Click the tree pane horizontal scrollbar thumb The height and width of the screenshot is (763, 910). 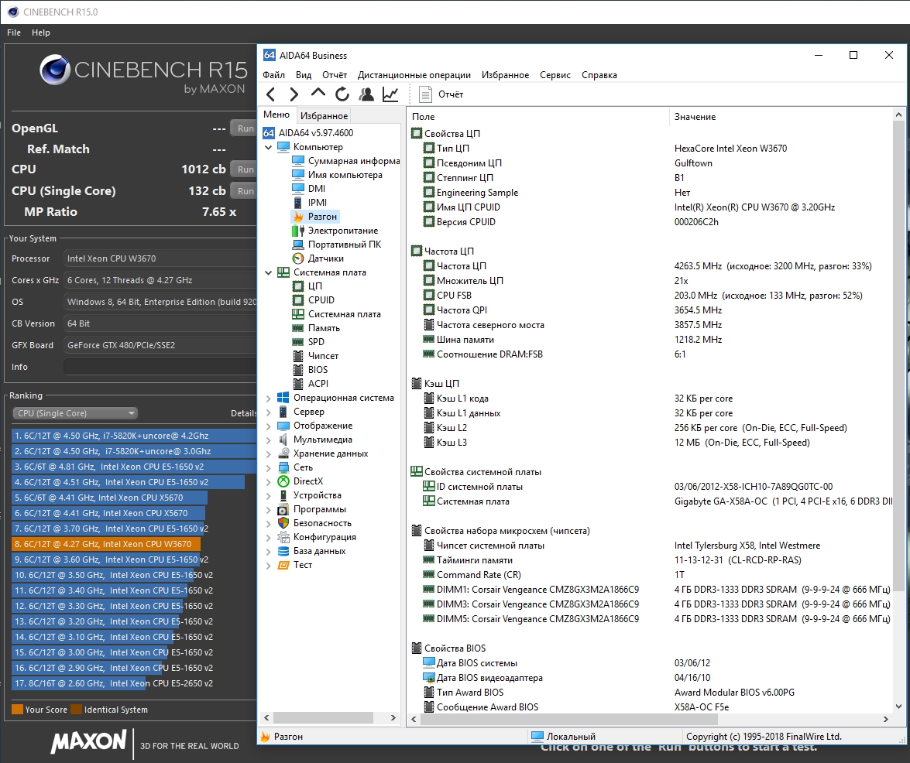[x=323, y=718]
